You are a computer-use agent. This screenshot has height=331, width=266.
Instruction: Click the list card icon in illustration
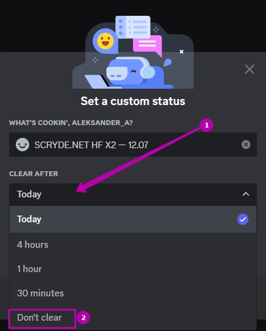pos(133,27)
